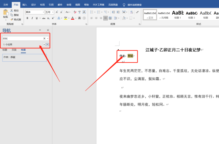This screenshot has height=144, width=219.
Task: Switch to the 审阅 ribbon tab
Action: (x=69, y=5)
